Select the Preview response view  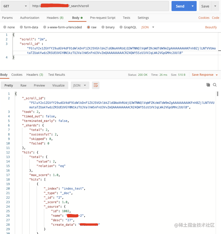click(x=39, y=85)
